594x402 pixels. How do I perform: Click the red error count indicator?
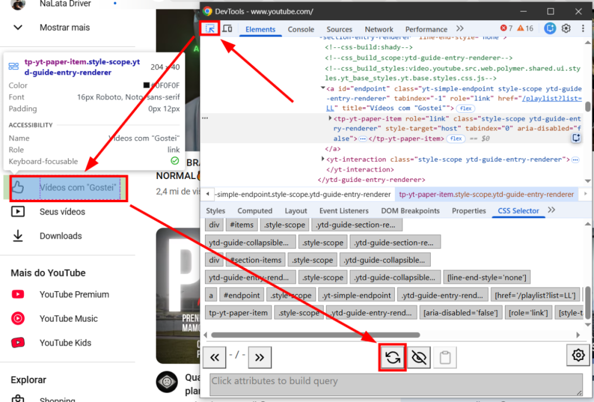507,28
